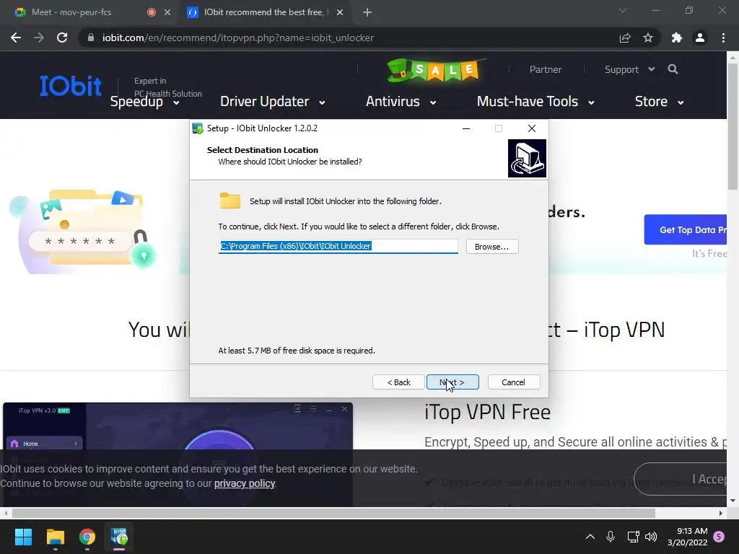Open the privacy policy link
The image size is (739, 554).
tap(244, 483)
